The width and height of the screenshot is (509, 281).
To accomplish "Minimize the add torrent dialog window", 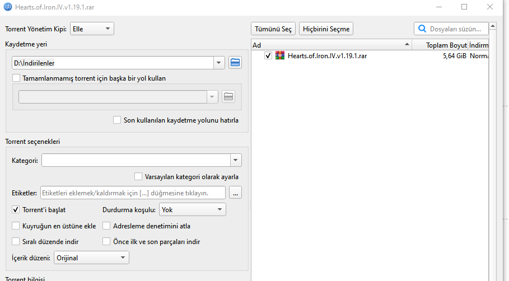I will coord(439,7).
